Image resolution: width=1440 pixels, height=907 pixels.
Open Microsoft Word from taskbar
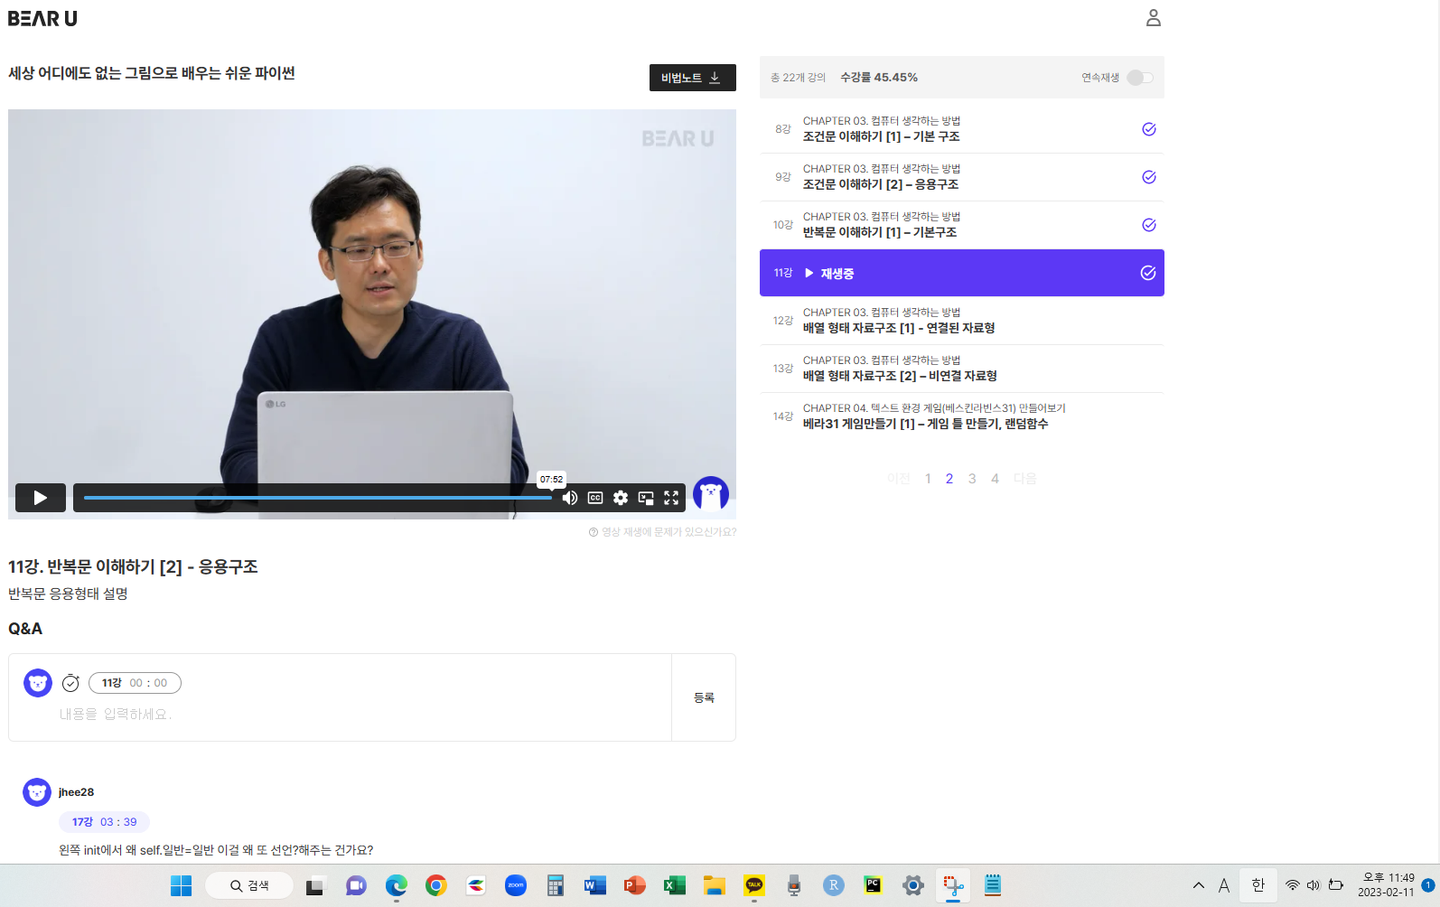[x=595, y=885]
